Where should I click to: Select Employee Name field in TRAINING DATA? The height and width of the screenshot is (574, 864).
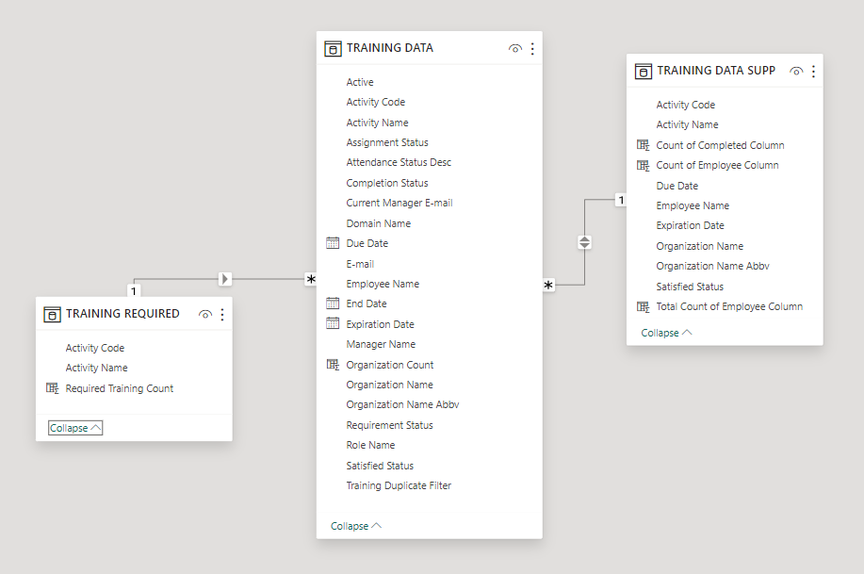[383, 284]
